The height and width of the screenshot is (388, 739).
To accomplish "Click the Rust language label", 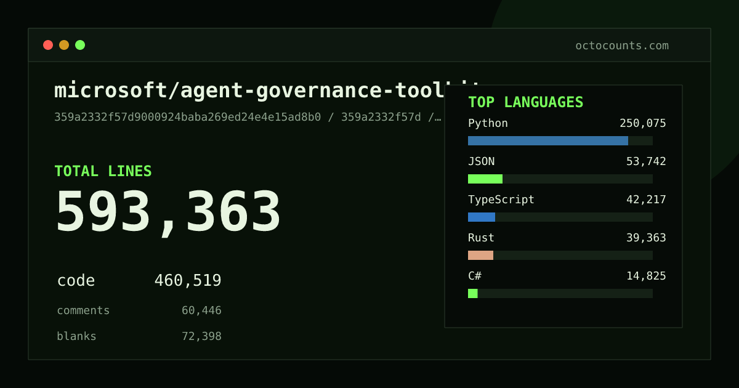I will (481, 238).
